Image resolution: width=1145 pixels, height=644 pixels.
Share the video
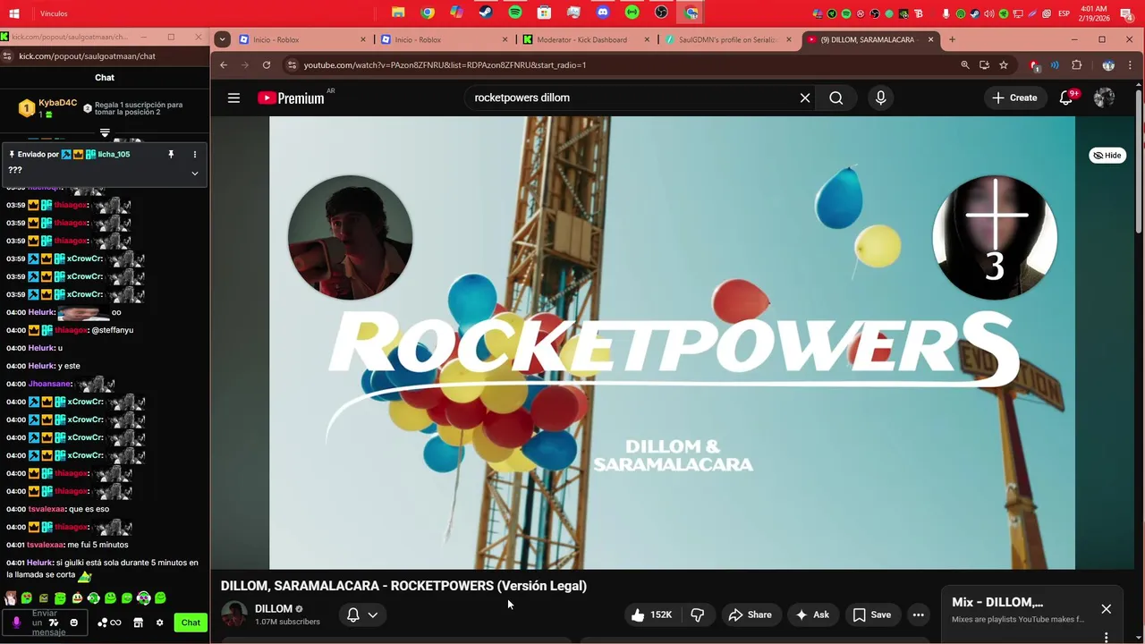coord(750,614)
